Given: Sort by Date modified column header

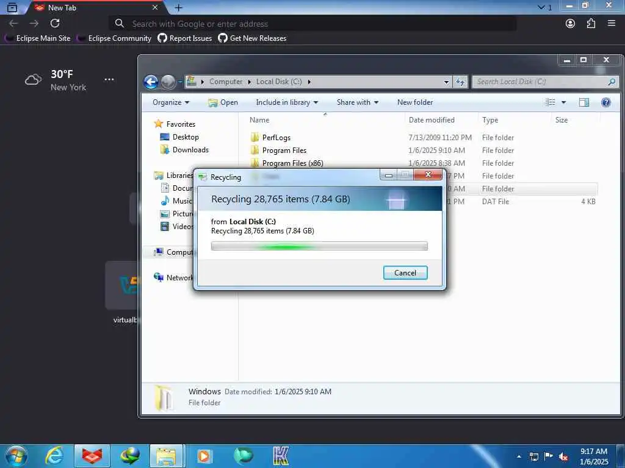Looking at the screenshot, I should (x=432, y=120).
